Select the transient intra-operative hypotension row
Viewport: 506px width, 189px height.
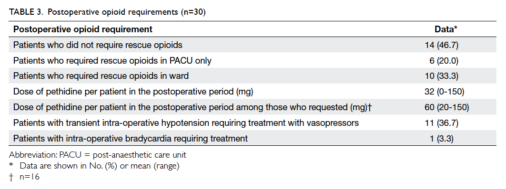tap(253, 123)
